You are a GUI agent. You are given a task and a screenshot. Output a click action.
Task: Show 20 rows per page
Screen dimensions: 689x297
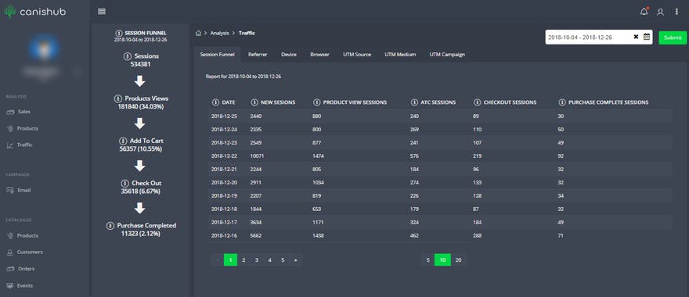point(458,260)
